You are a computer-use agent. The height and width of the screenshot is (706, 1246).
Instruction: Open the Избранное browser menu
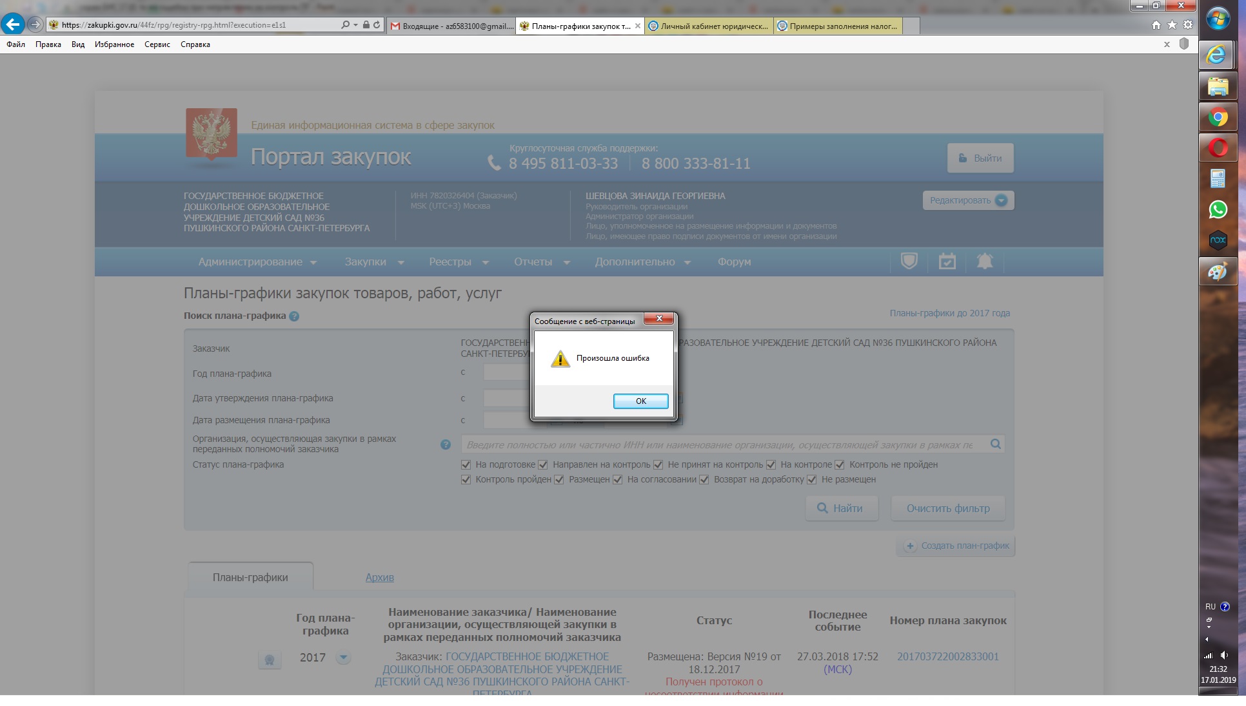pyautogui.click(x=114, y=44)
